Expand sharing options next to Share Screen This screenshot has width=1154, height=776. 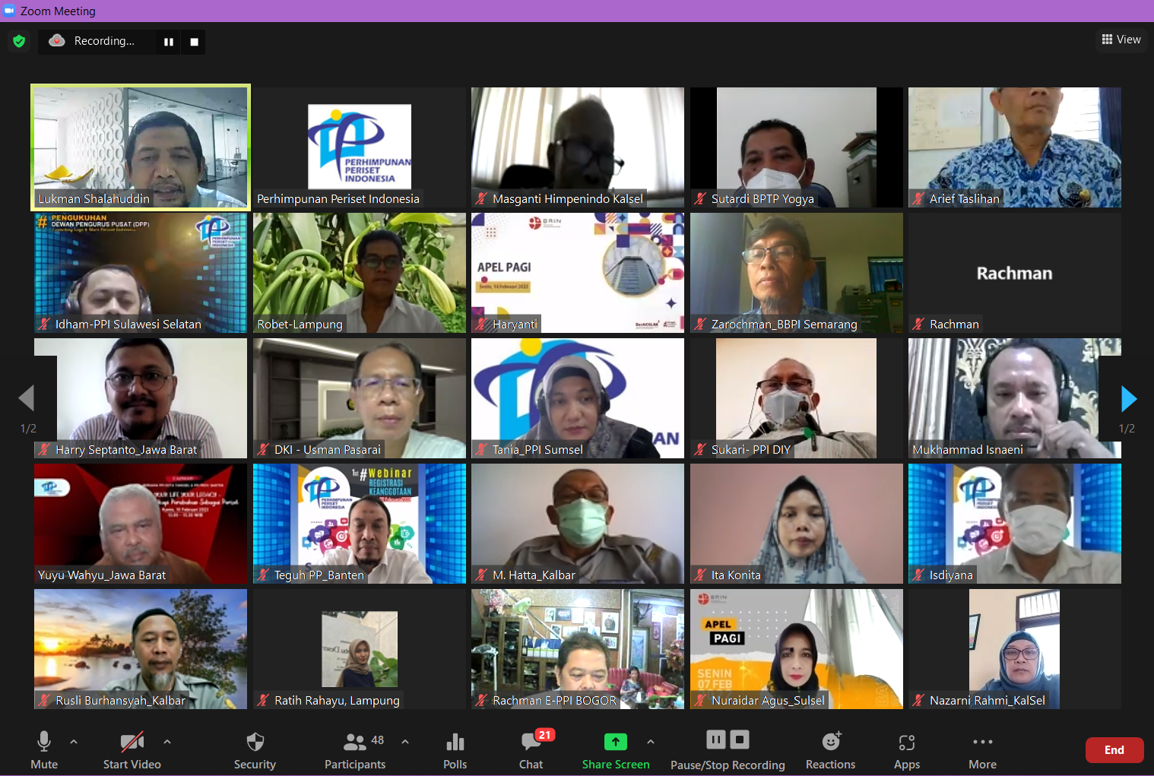point(651,741)
